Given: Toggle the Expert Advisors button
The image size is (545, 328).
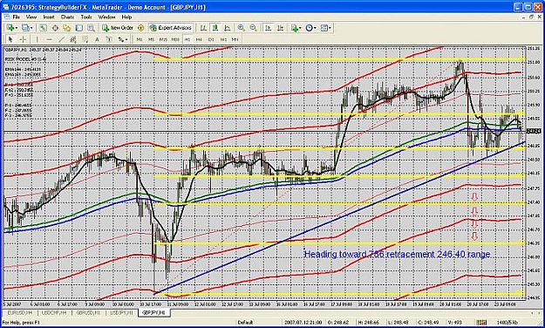Looking at the screenshot, I should [x=170, y=28].
